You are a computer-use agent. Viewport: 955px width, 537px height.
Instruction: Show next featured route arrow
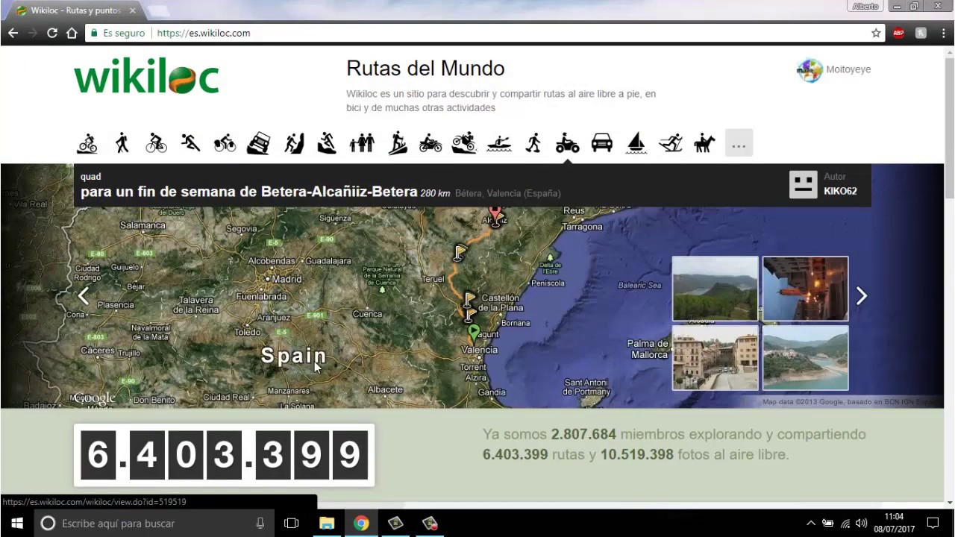click(862, 296)
